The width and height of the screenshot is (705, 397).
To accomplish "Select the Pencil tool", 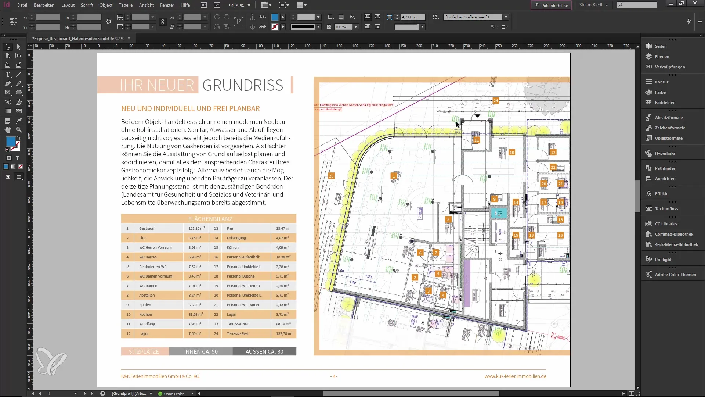I will pyautogui.click(x=19, y=84).
